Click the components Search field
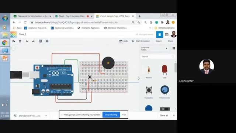Image resolution: width=236 pixels, height=133 pixels. pyautogui.click(x=158, y=57)
